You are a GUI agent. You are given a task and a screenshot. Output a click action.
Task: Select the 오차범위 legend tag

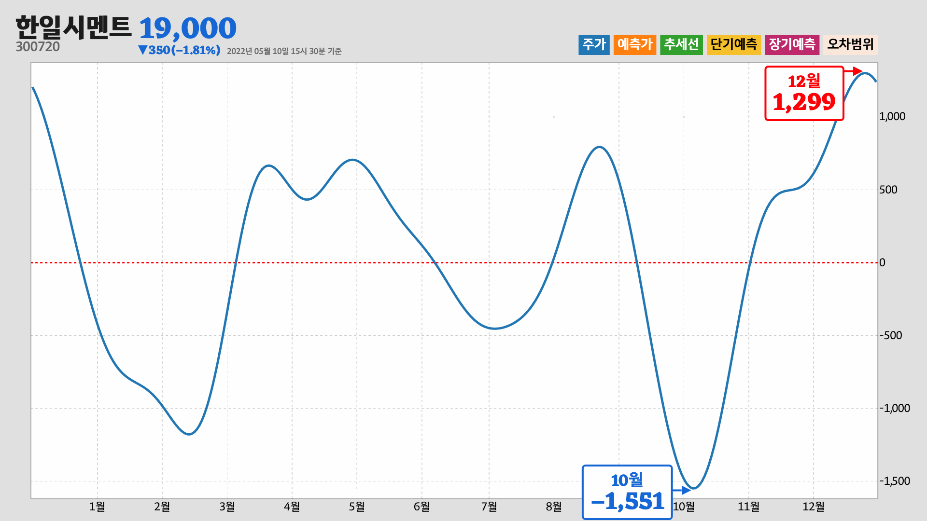851,44
